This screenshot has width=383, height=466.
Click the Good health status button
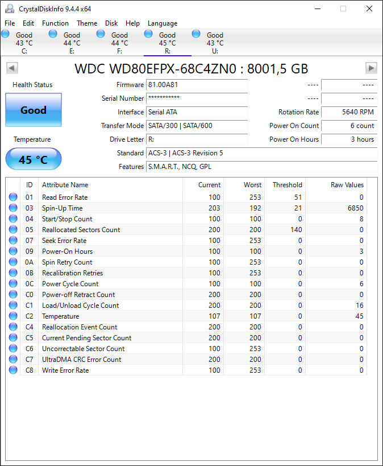34,110
